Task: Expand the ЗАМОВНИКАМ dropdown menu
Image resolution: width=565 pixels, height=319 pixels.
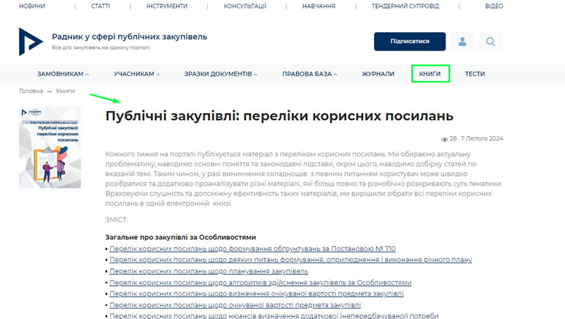Action: [x=63, y=74]
